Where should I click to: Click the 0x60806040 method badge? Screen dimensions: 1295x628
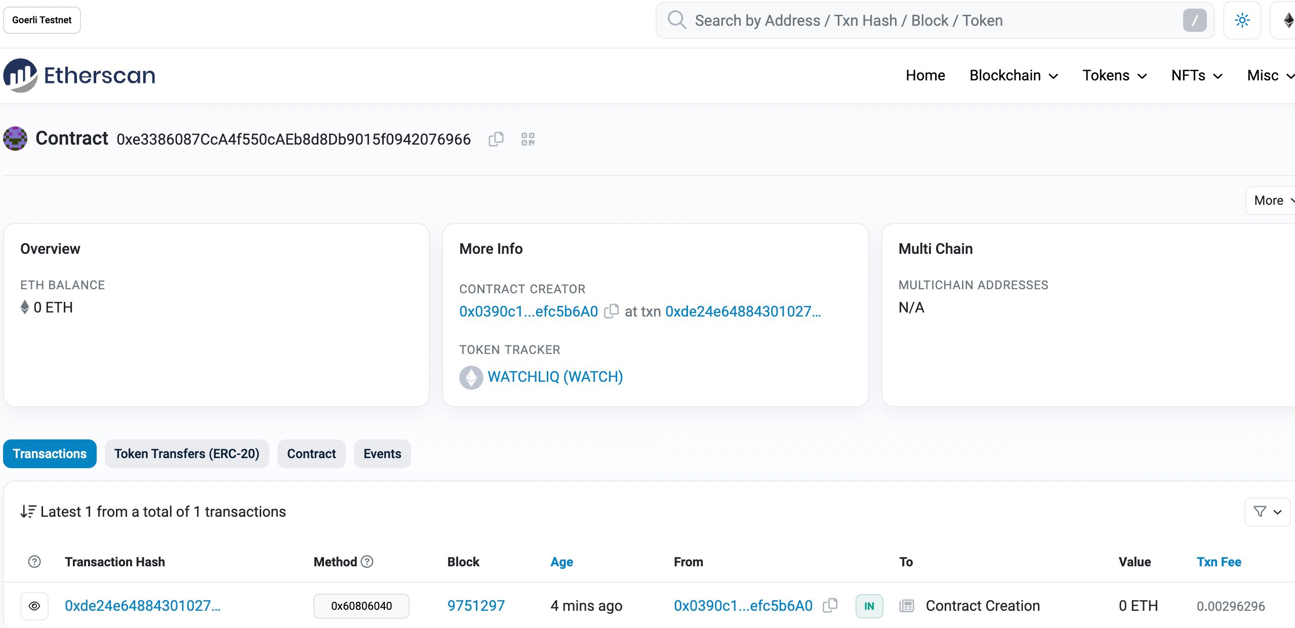click(361, 606)
